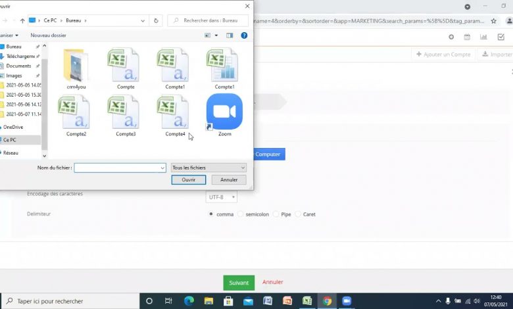
Task: Open the view options dropdown arrow
Action: [x=216, y=36]
